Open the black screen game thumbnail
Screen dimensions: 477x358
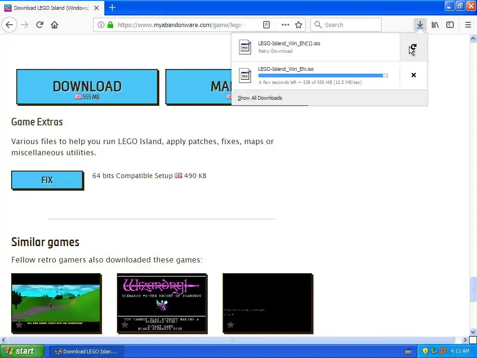pos(268,303)
